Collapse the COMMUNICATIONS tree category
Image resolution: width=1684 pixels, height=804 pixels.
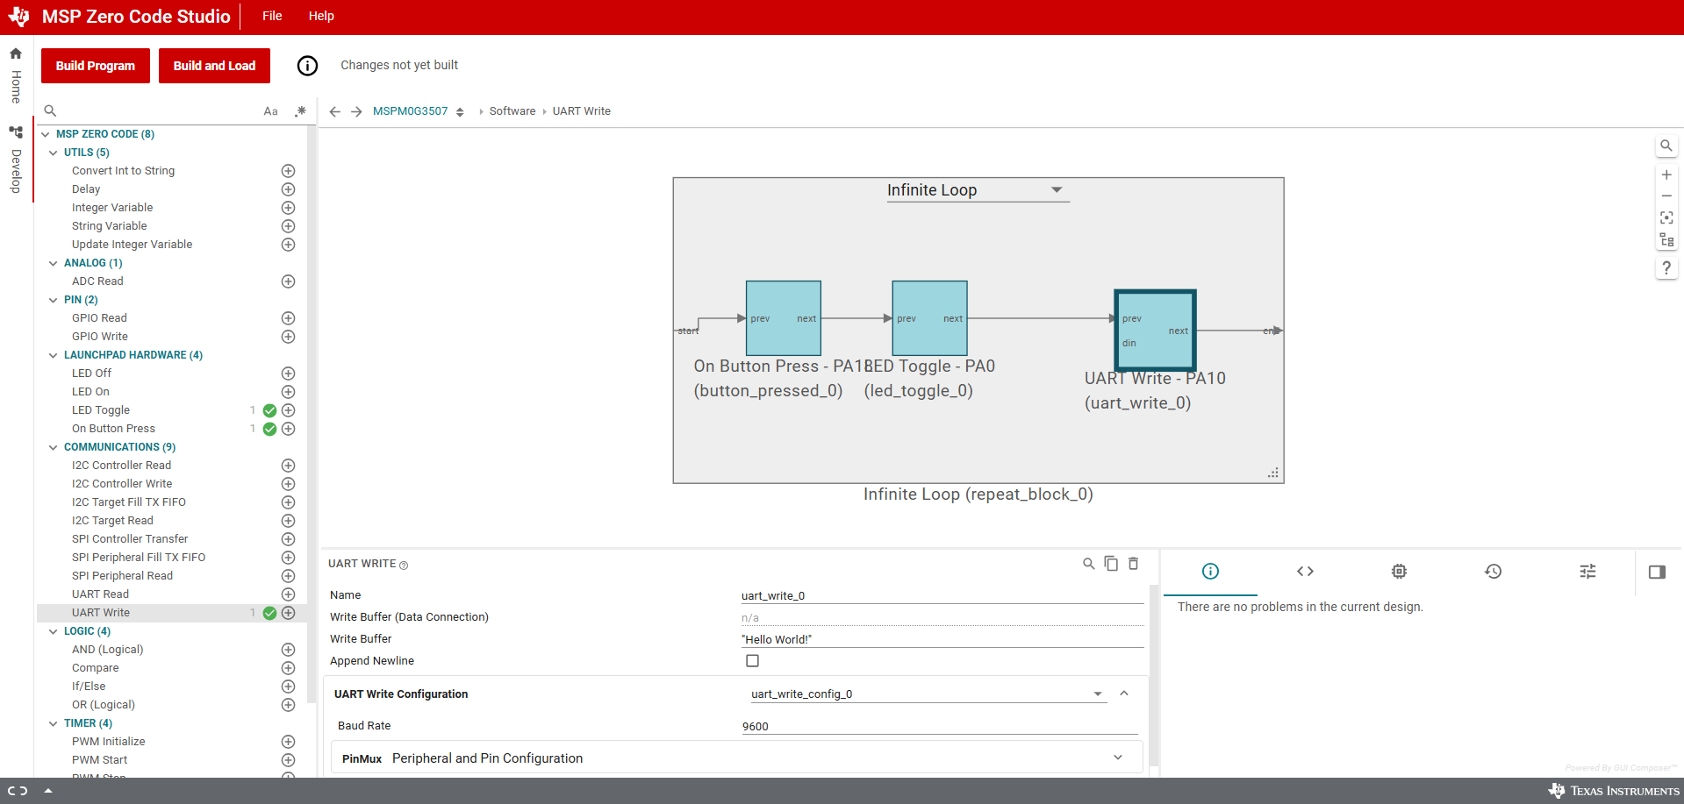[54, 447]
